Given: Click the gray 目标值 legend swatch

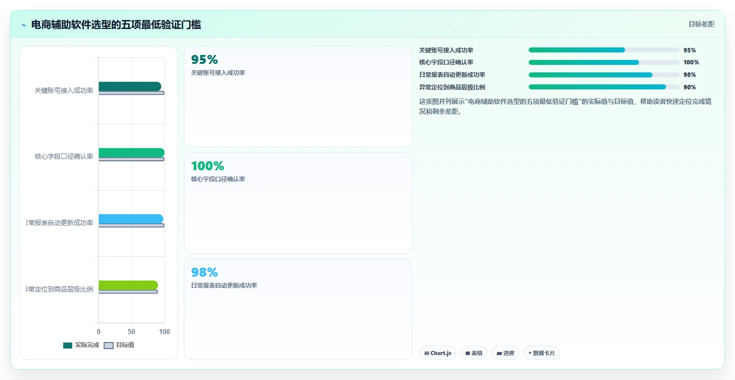Looking at the screenshot, I should click(x=108, y=346).
